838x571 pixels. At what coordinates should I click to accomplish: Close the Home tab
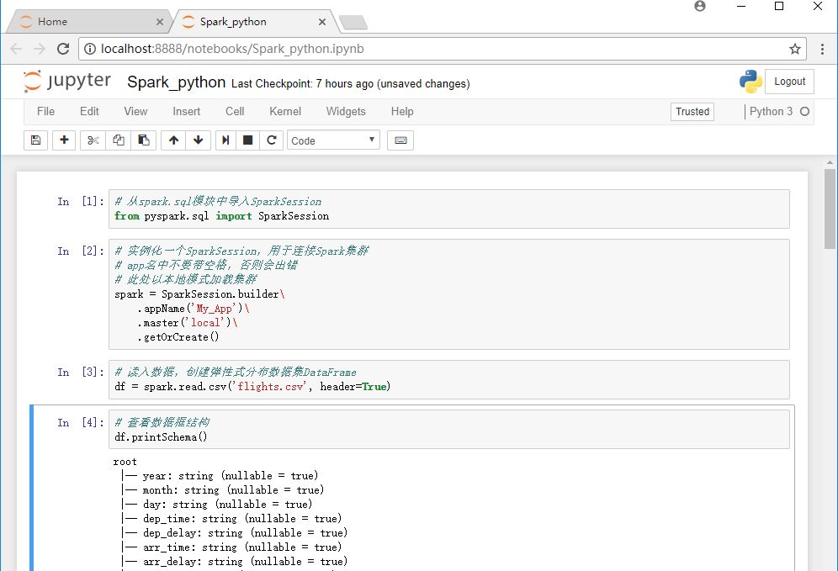click(x=159, y=22)
